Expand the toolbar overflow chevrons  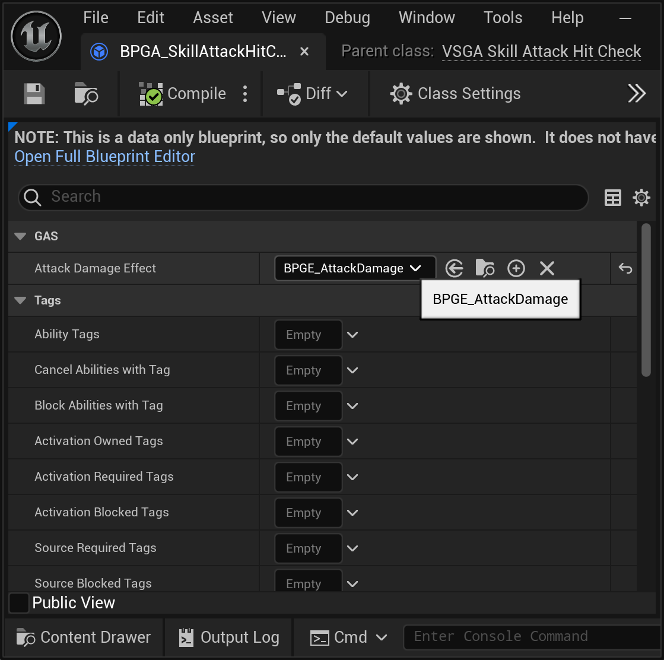click(637, 94)
